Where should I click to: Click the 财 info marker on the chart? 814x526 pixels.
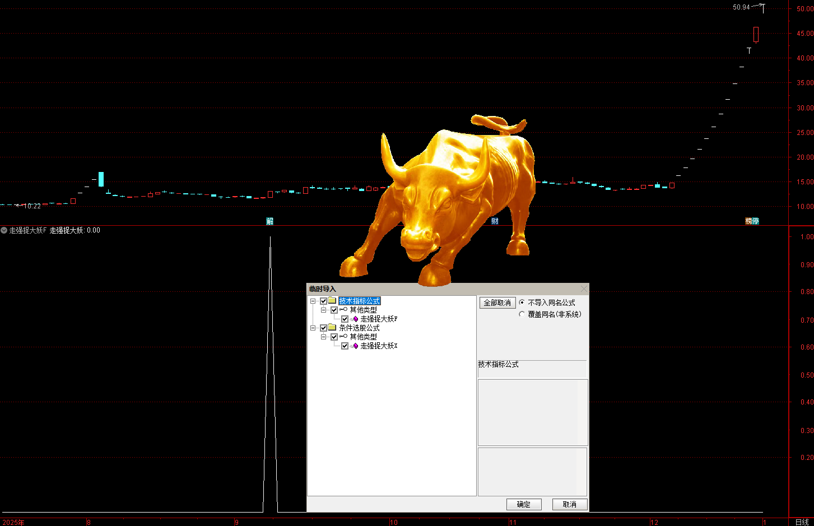point(495,221)
